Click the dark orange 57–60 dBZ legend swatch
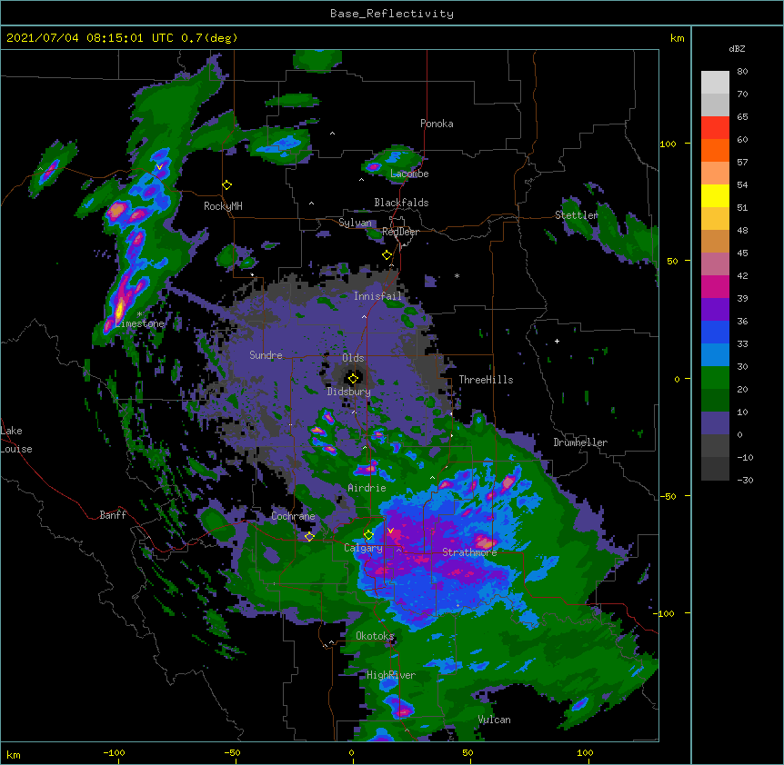 715,150
